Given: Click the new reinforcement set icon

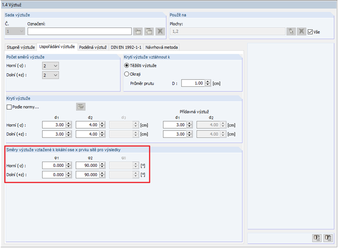Looking at the screenshot, I should pos(138,31).
